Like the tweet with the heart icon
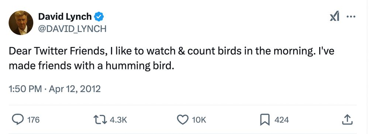 click(x=182, y=120)
